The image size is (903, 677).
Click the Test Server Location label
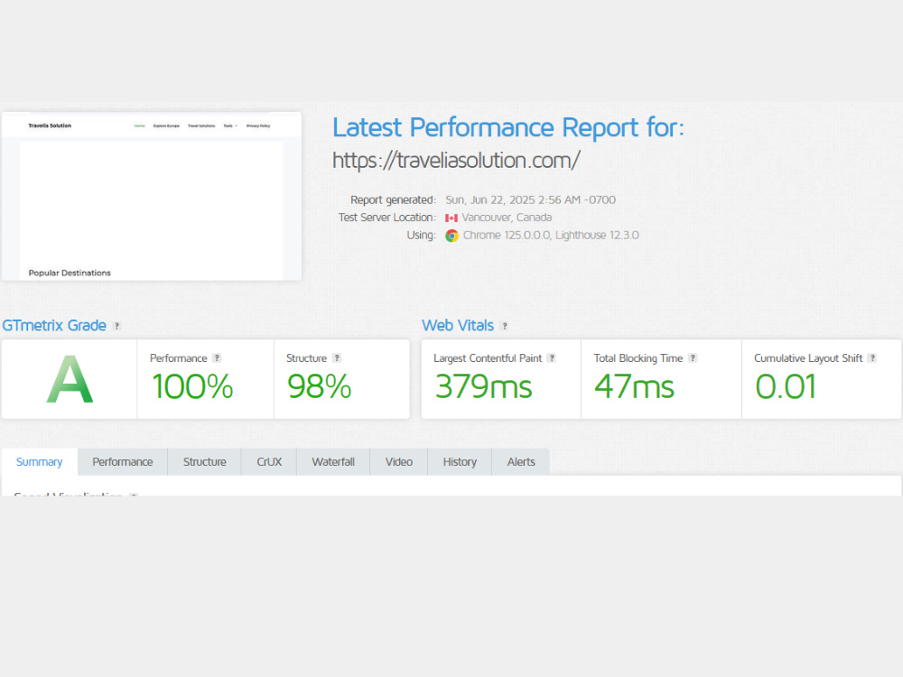[387, 218]
